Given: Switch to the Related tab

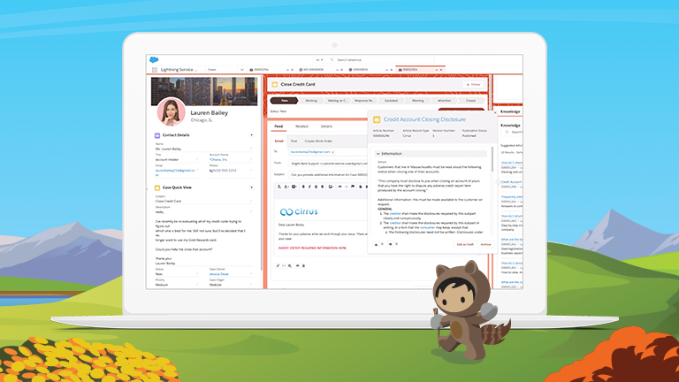Looking at the screenshot, I should [301, 126].
